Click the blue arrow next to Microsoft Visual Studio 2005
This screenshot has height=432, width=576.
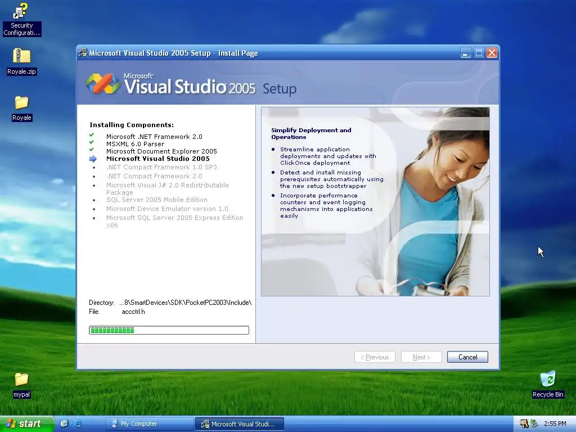click(93, 159)
